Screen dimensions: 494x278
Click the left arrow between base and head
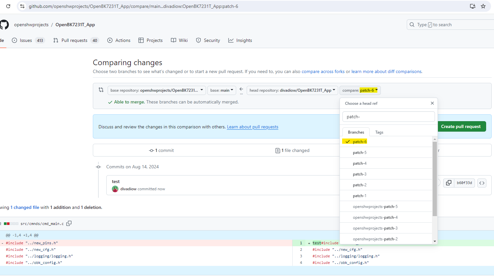coord(241,89)
